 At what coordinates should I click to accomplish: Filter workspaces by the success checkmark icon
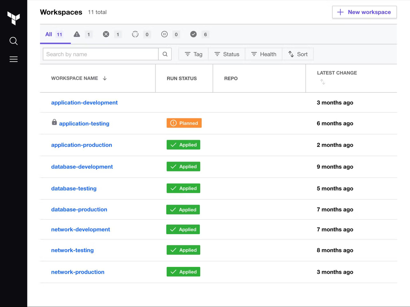click(194, 34)
